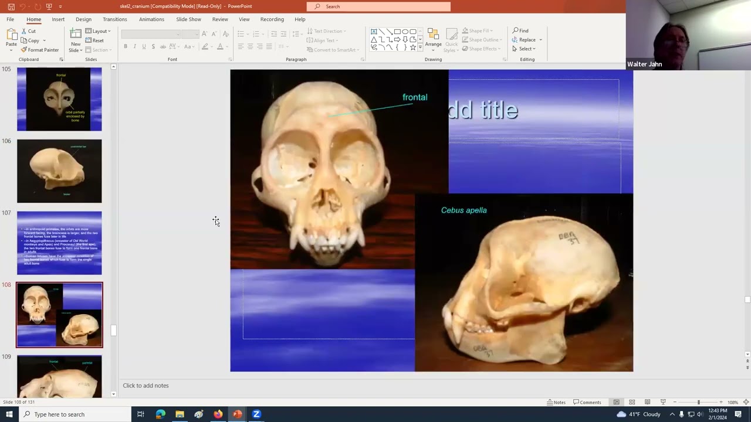Switch to the Transitions tab
Screen dimensions: 751x422
pos(115,19)
